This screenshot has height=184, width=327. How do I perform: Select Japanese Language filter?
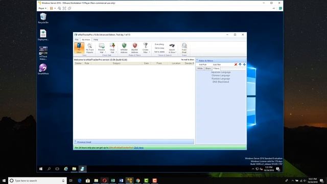coord(221,72)
